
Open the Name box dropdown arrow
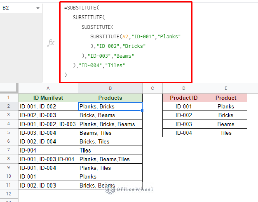[x=38, y=8]
